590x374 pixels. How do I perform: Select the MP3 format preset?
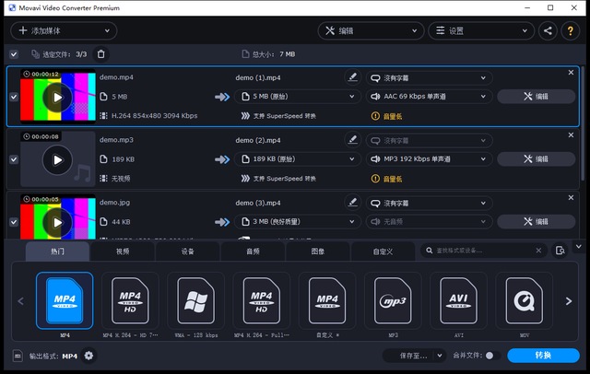pyautogui.click(x=393, y=300)
